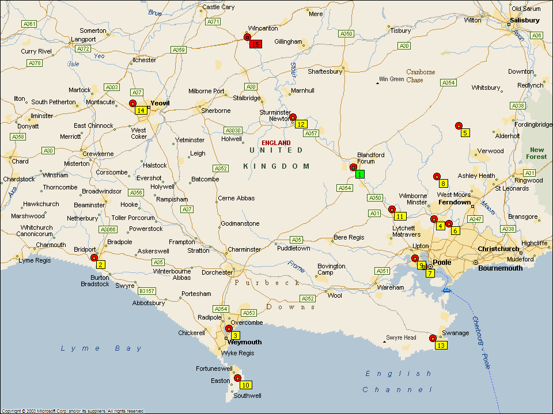Select the green marker labeled 1 at Blandford Forum

click(x=360, y=174)
